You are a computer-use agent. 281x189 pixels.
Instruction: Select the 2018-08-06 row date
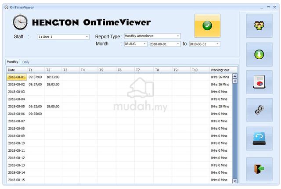[x=17, y=114]
